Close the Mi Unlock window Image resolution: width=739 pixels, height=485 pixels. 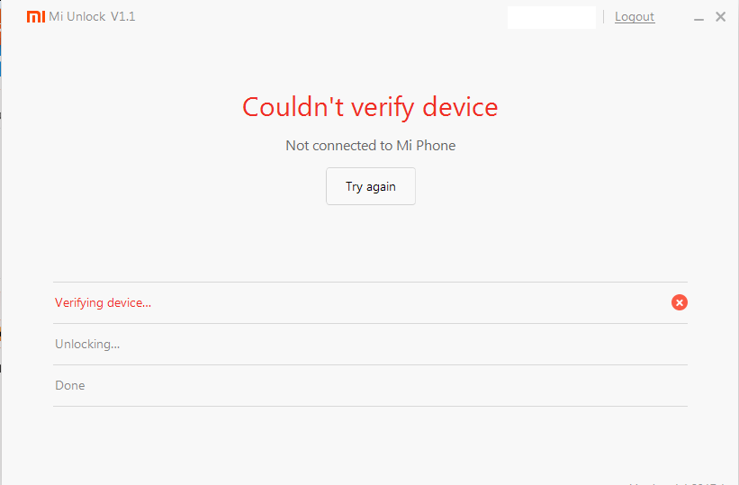(x=720, y=17)
